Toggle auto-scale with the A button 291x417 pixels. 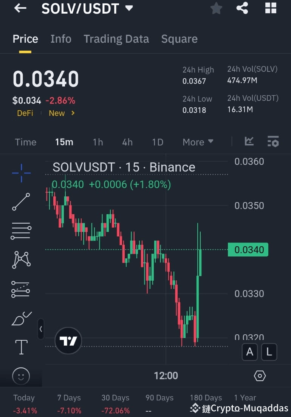point(249,352)
